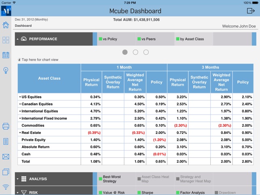This screenshot has height=195, width=260.
Task: Select the second page indicator dot
Action: click(x=135, y=52)
